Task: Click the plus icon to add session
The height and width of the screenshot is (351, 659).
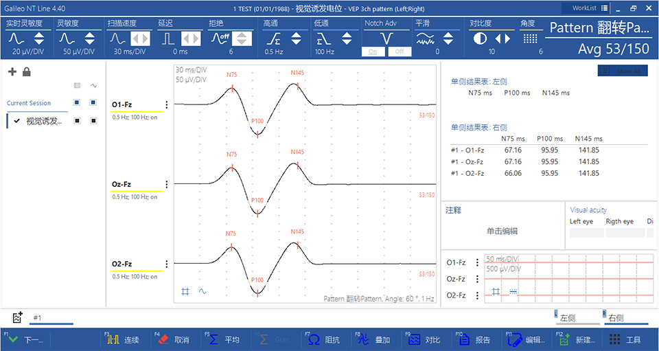Action: (x=12, y=72)
